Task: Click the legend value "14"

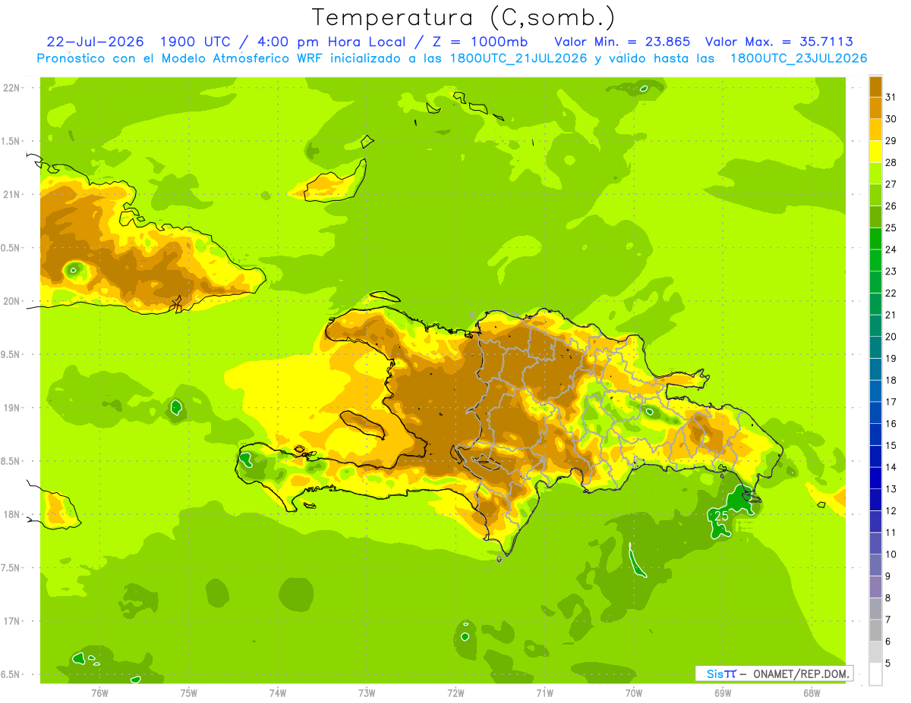Action: click(891, 467)
